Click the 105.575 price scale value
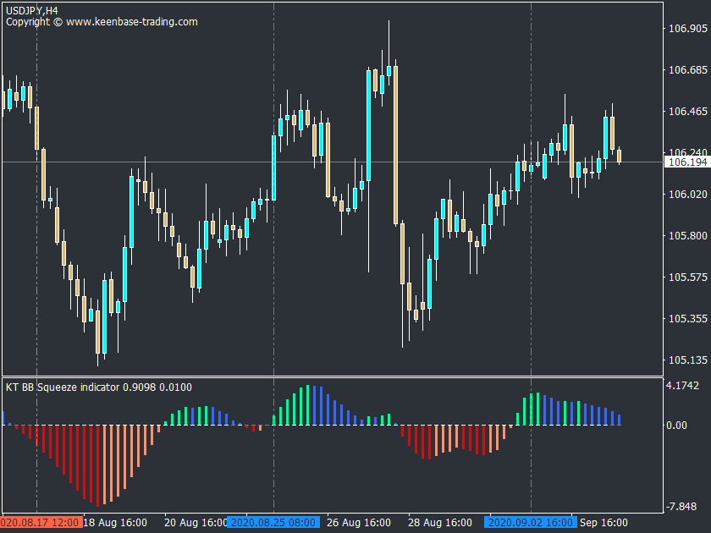 688,277
